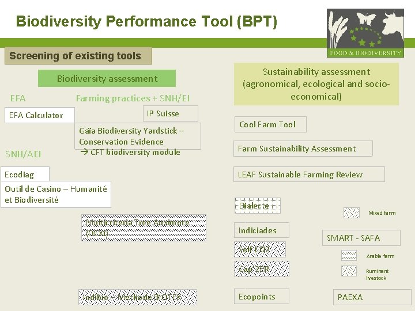Select the green 'Biodiversity assessment' header box
The image size is (415, 311).
click(x=107, y=78)
